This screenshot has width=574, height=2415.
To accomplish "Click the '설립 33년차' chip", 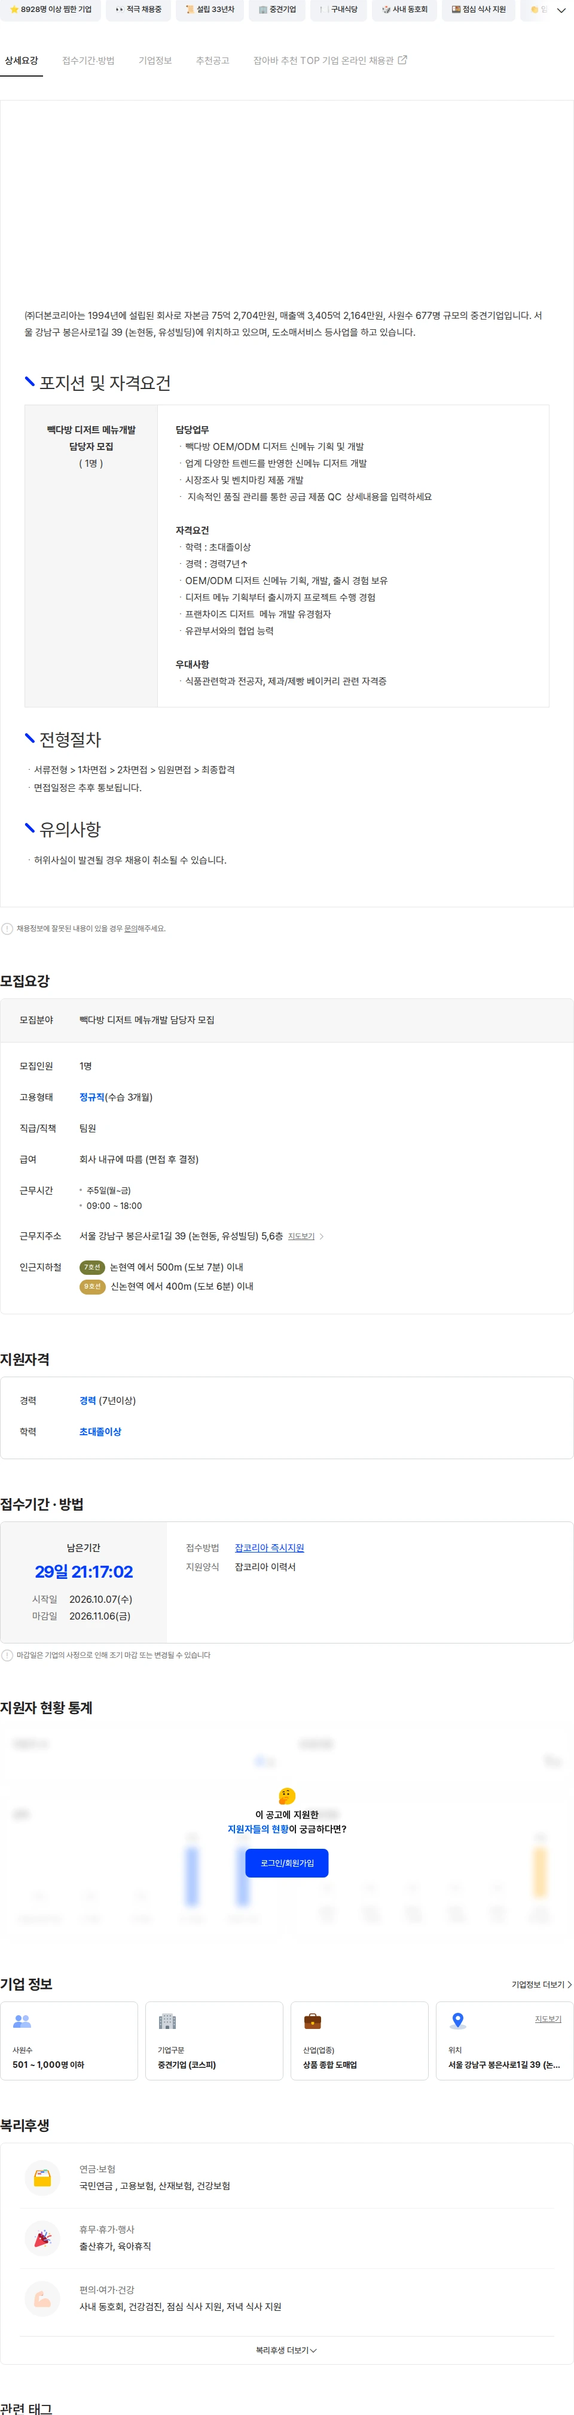I will point(210,10).
